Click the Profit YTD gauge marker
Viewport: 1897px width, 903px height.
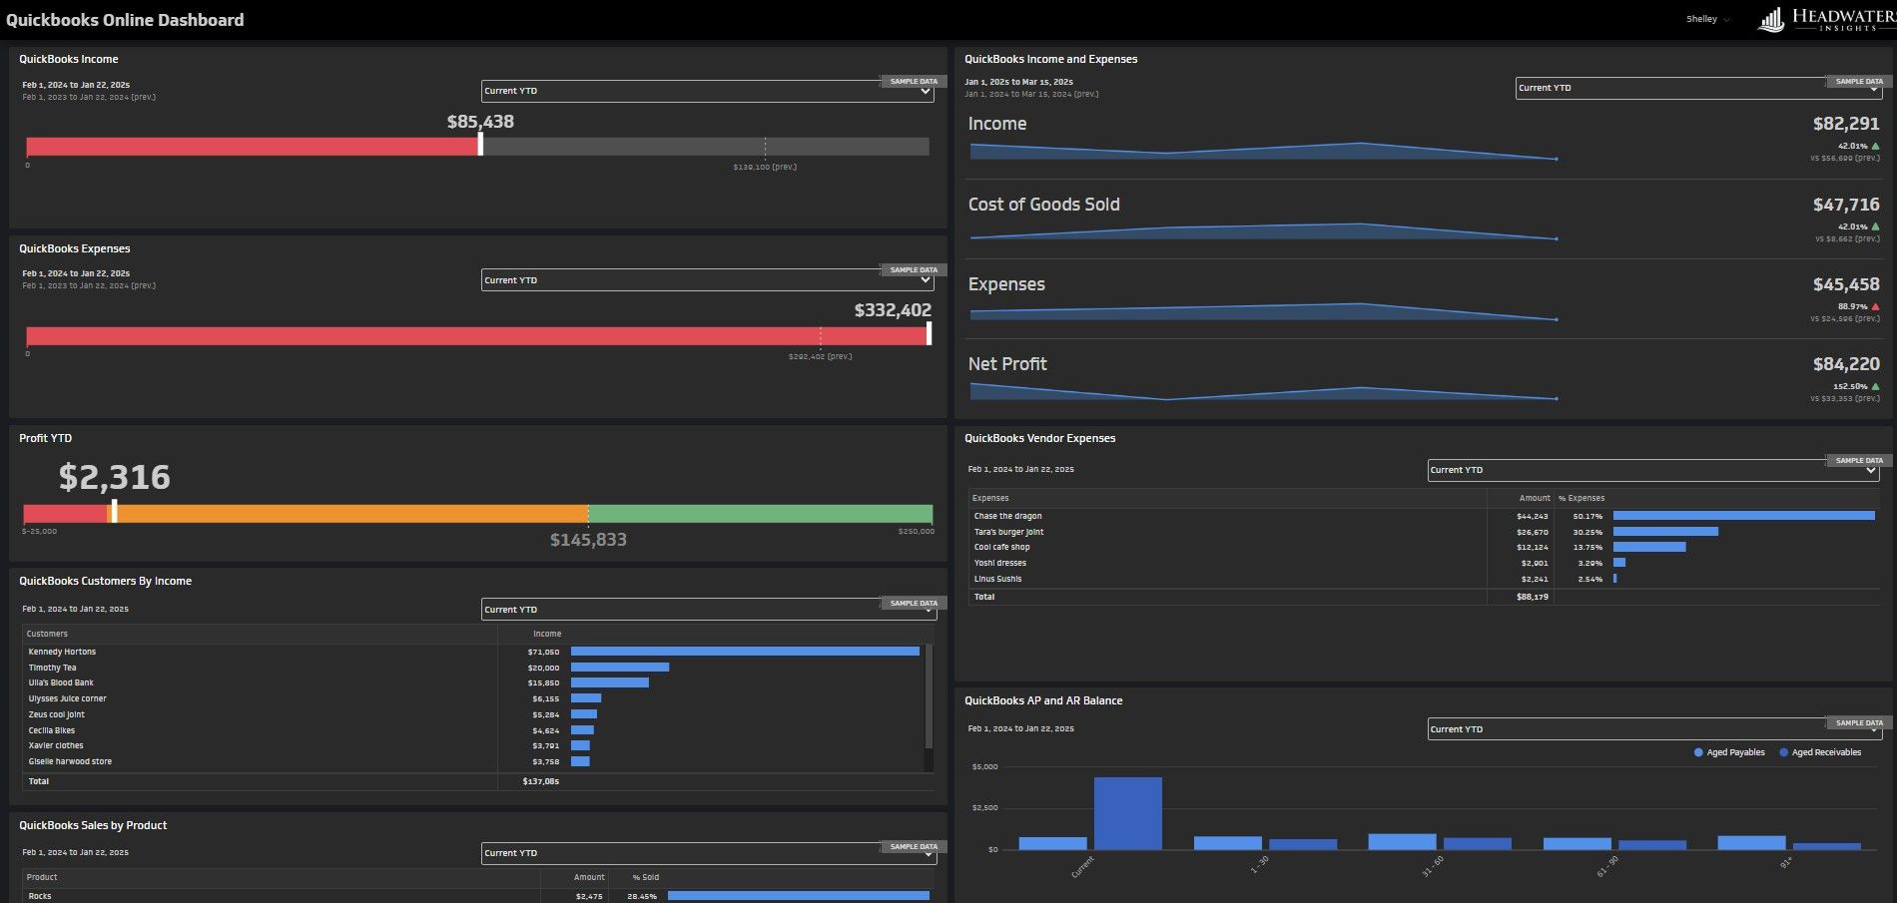click(114, 511)
